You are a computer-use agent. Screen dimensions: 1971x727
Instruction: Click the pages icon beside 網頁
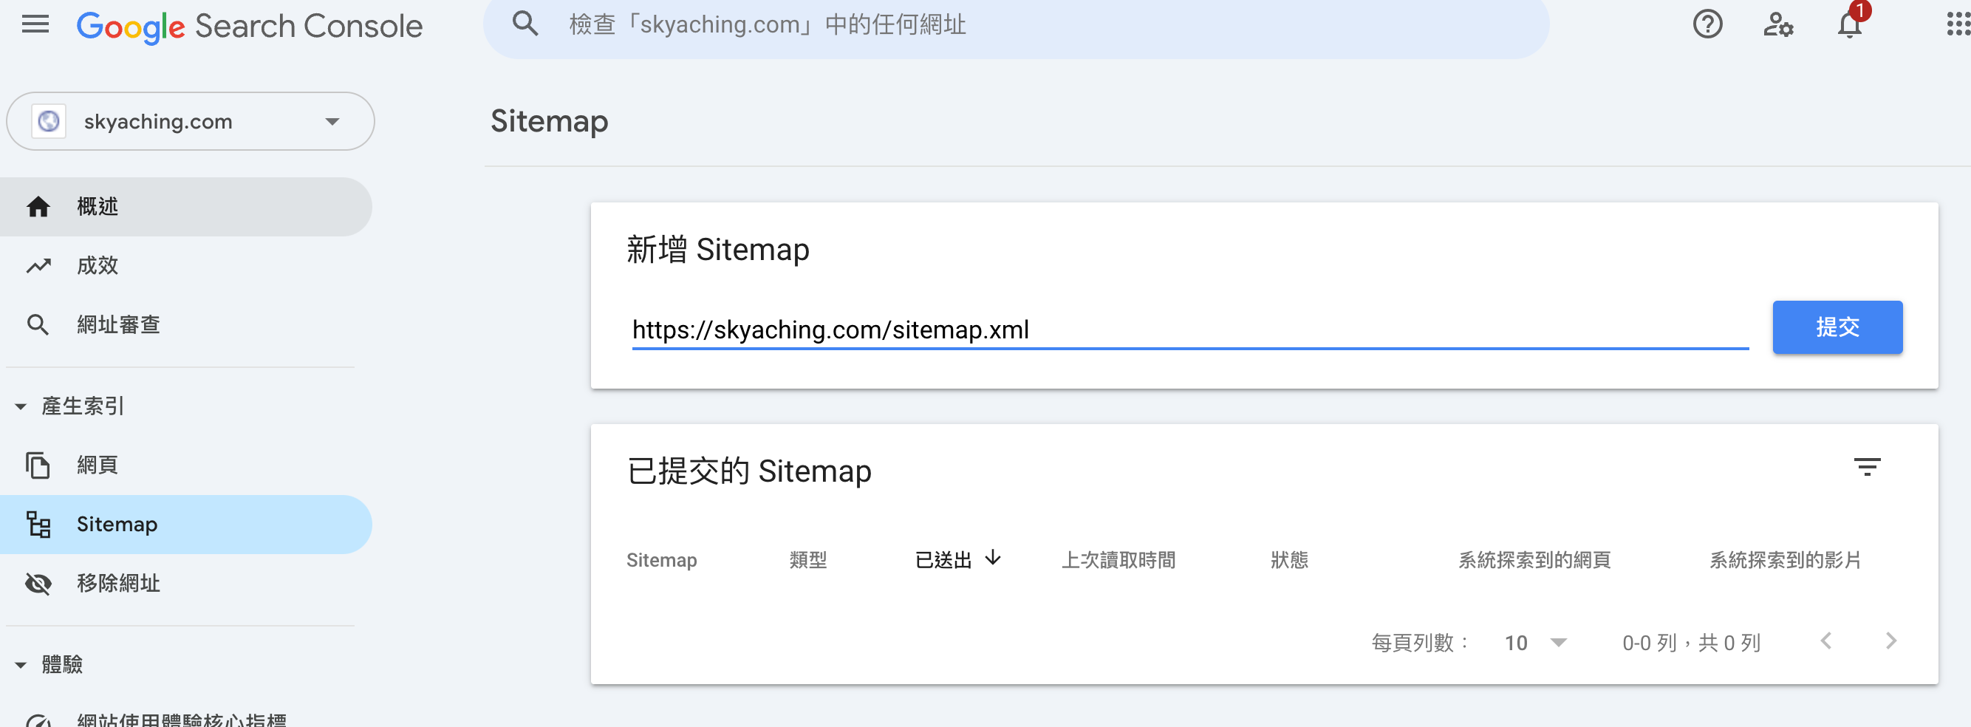38,465
